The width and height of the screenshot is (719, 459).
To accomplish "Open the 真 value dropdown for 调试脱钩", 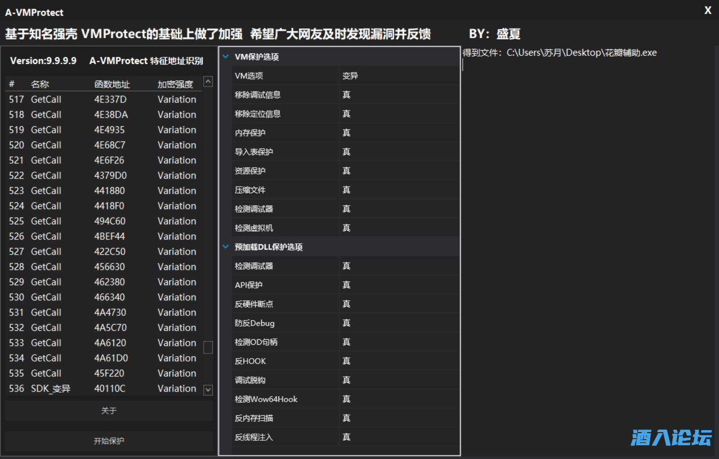I will point(399,380).
